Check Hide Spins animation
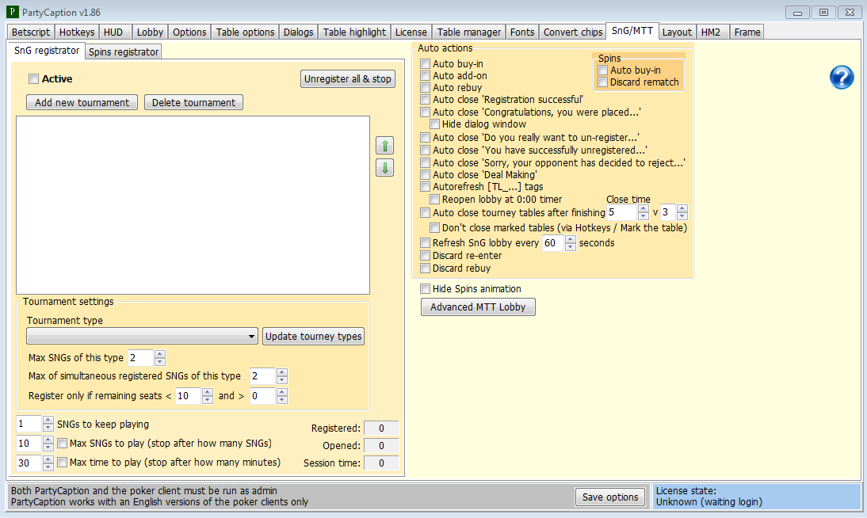This screenshot has height=518, width=867. tap(426, 288)
